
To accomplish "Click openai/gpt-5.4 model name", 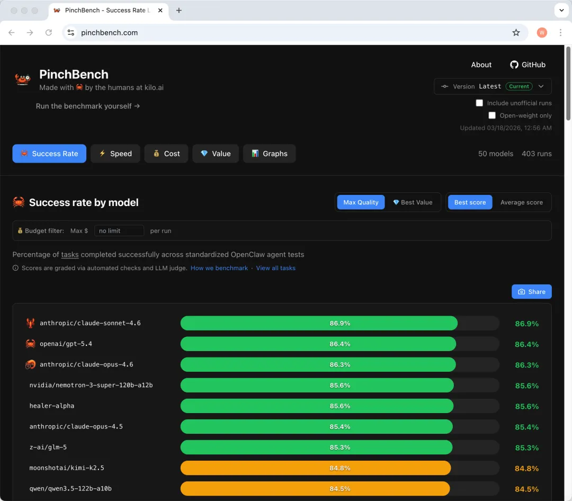I will 66,344.
